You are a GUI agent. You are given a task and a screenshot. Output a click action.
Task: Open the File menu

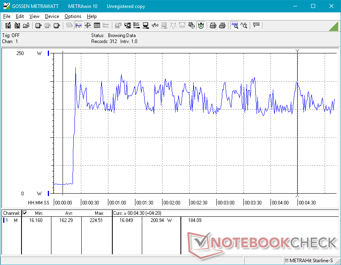[7, 16]
